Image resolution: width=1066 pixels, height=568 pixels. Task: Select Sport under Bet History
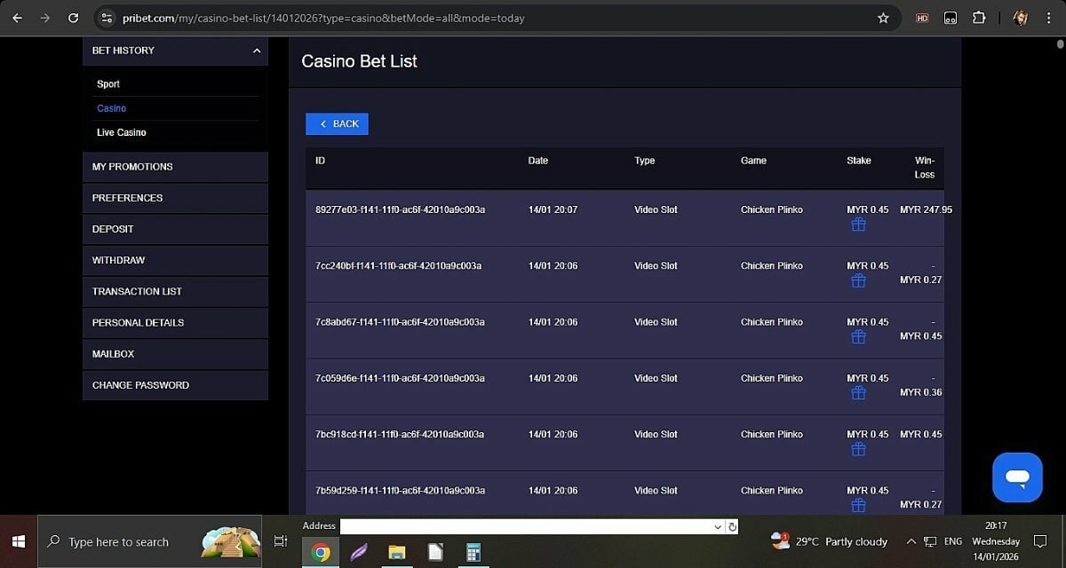pyautogui.click(x=108, y=84)
